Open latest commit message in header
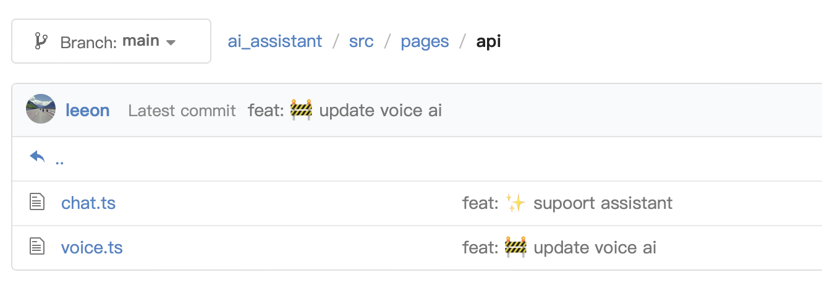Image resolution: width=822 pixels, height=288 pixels. click(345, 111)
